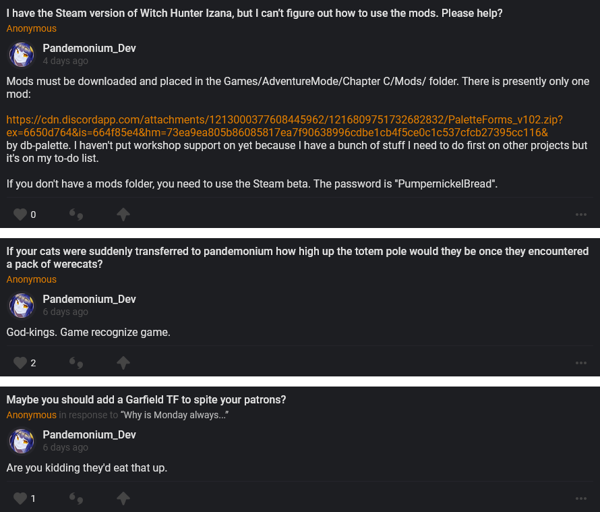Quote the Garfield TF answer
Image resolution: width=600 pixels, height=512 pixels.
[x=76, y=499]
